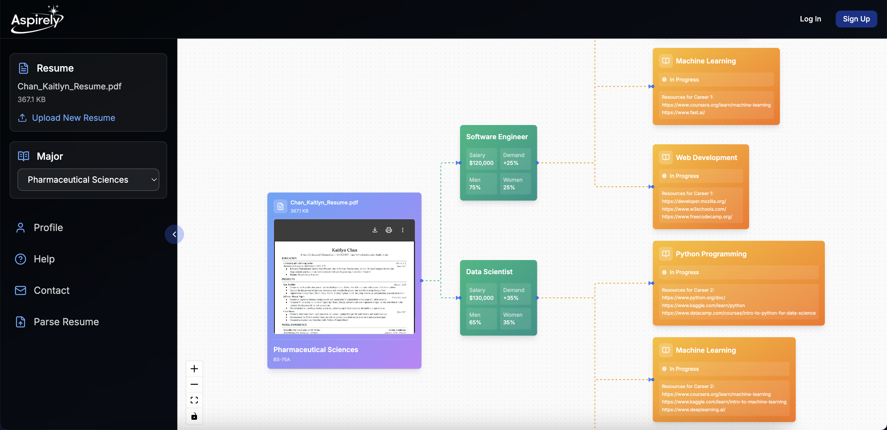Download the resume from the PDF viewer

coord(375,230)
